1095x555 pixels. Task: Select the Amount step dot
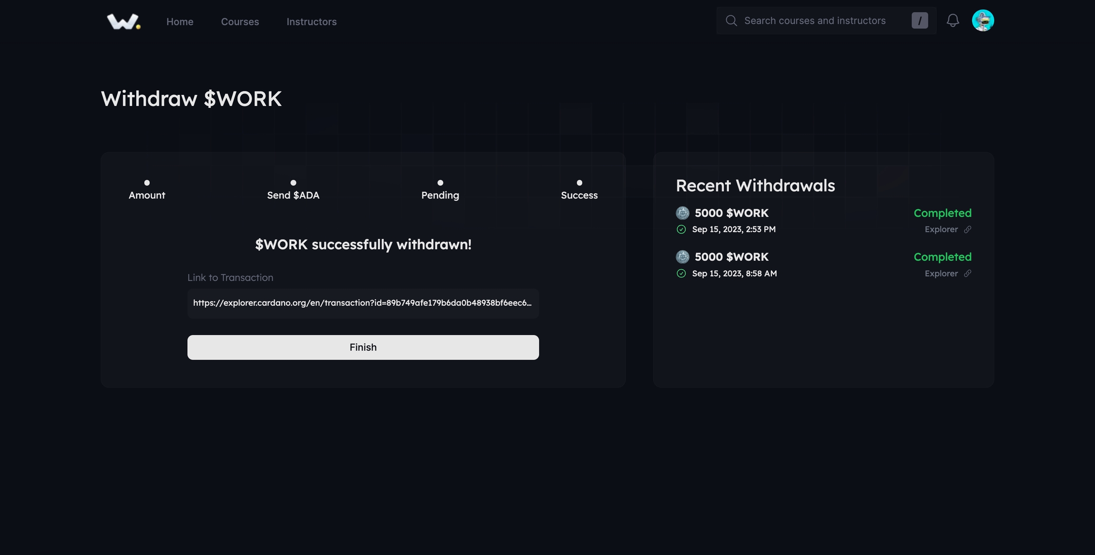click(x=147, y=183)
